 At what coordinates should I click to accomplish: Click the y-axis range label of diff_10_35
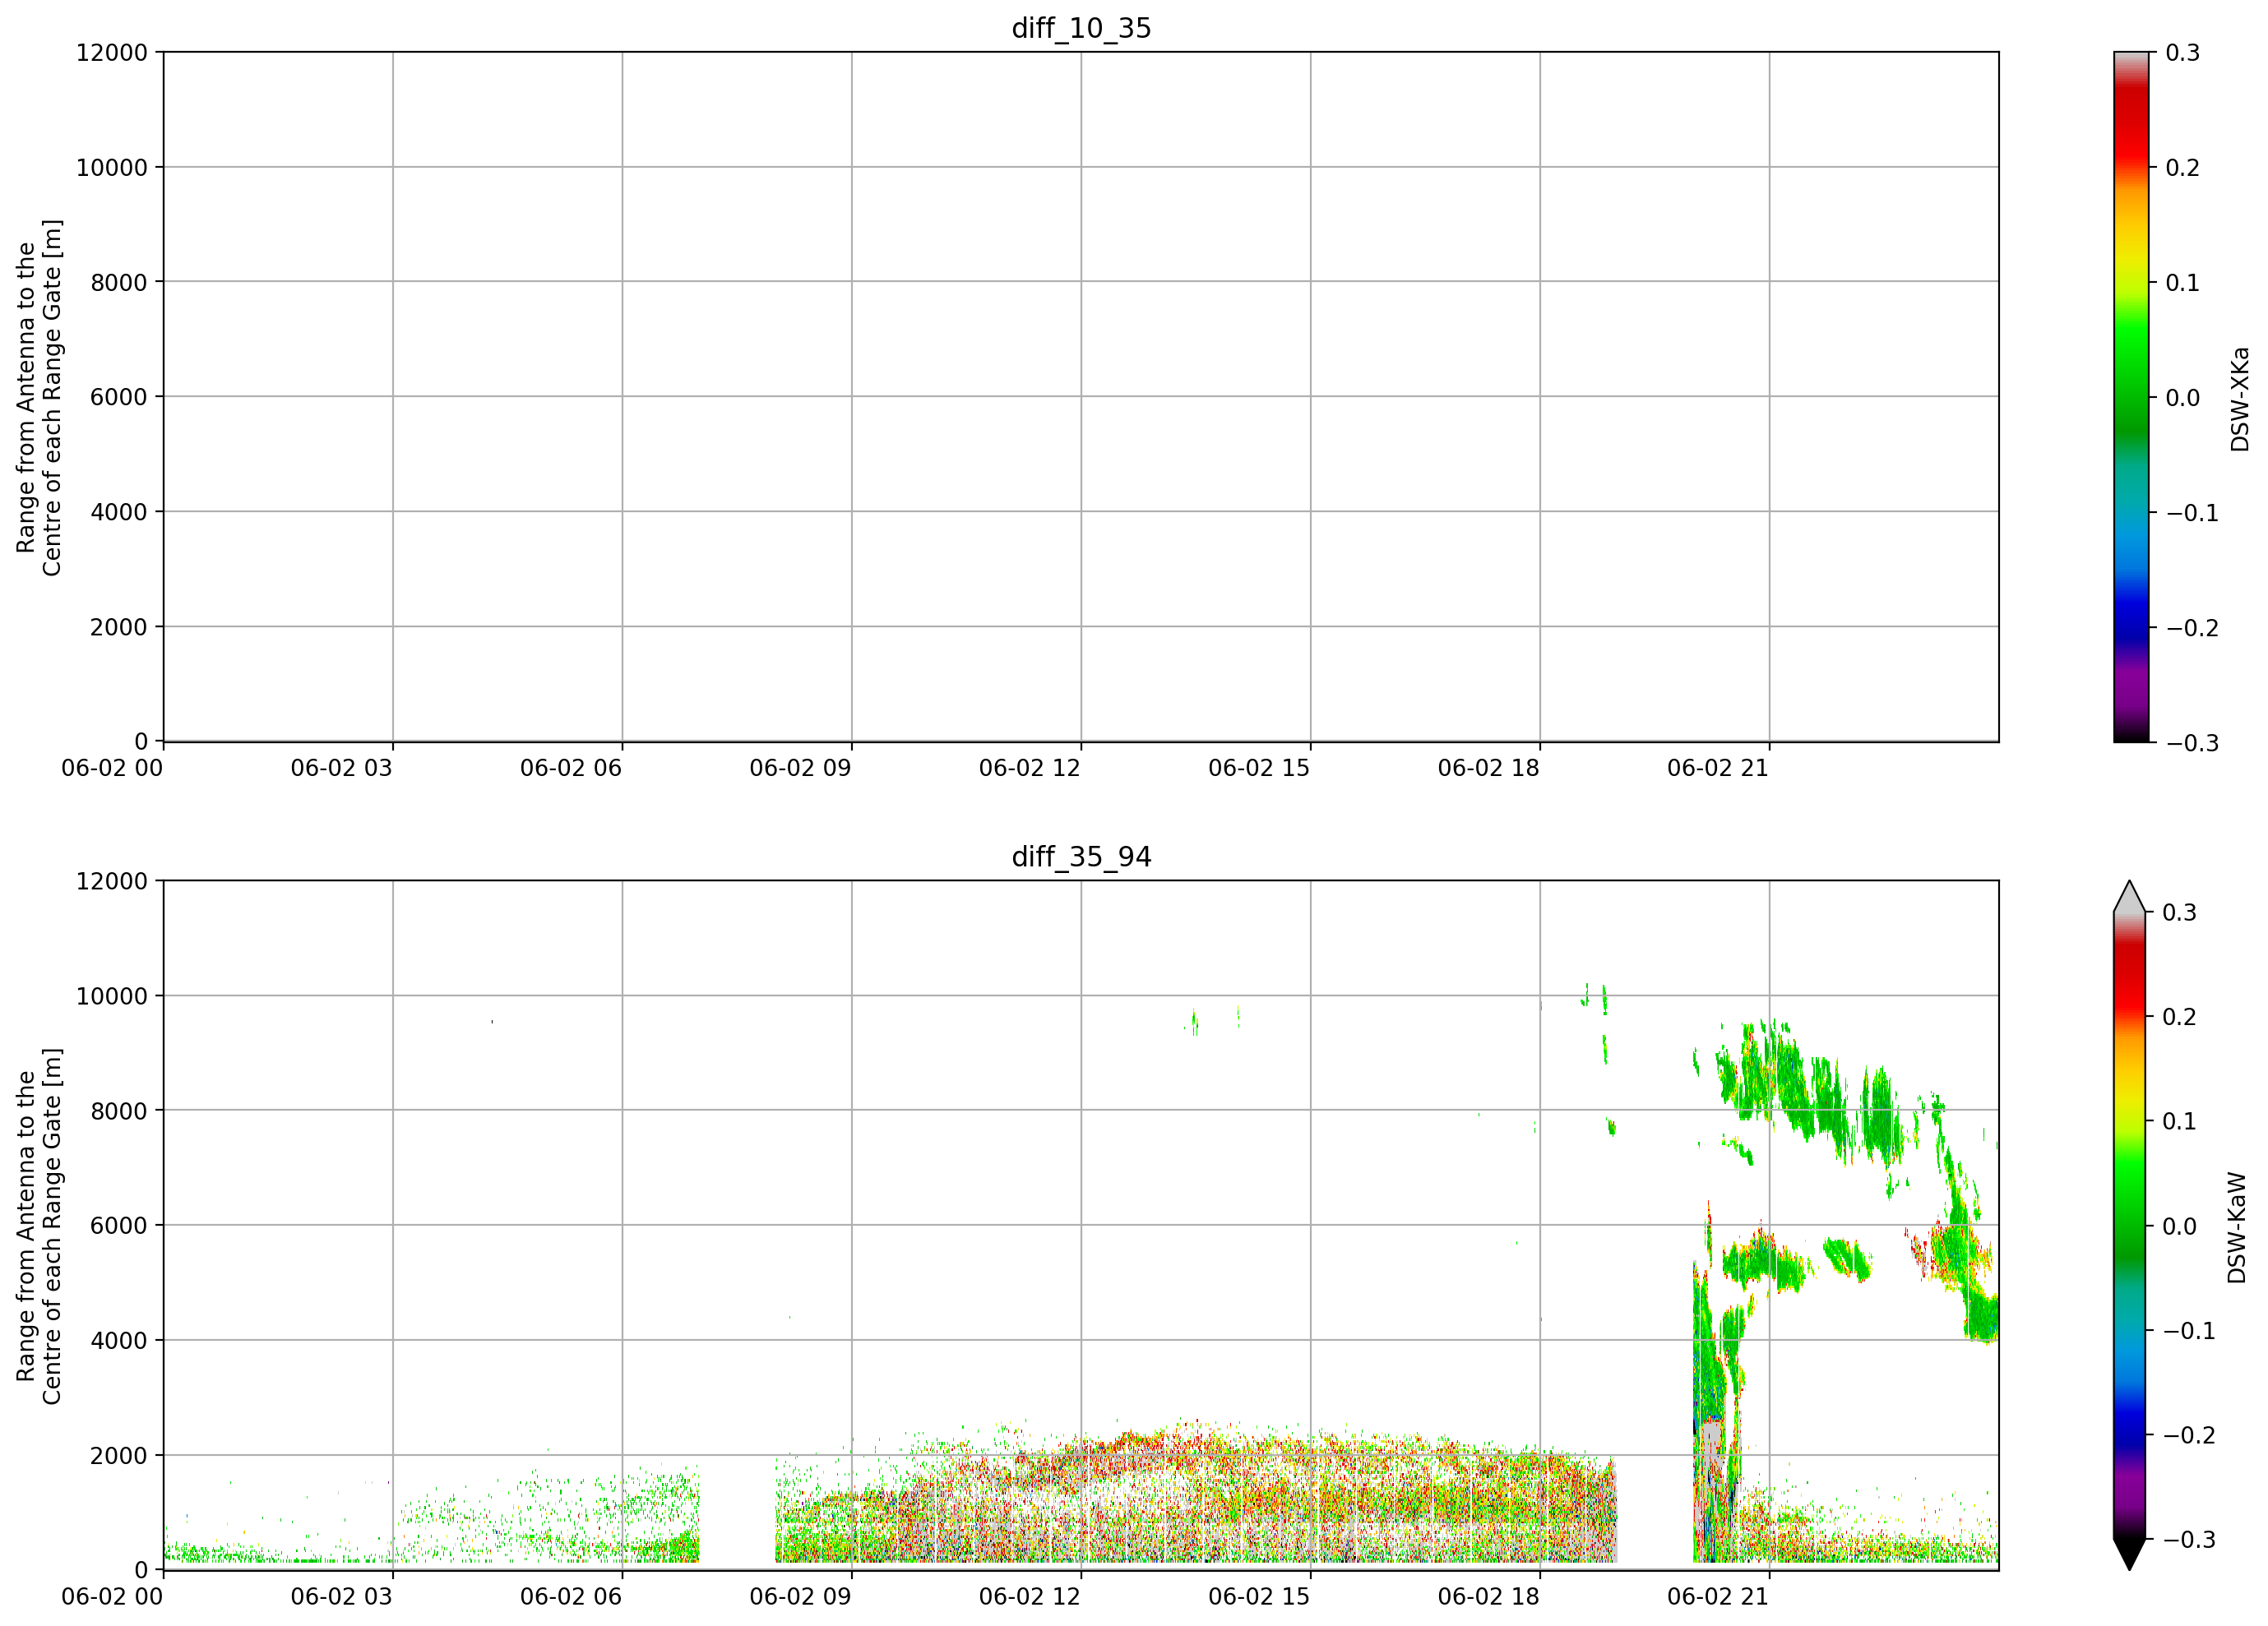click(39, 397)
